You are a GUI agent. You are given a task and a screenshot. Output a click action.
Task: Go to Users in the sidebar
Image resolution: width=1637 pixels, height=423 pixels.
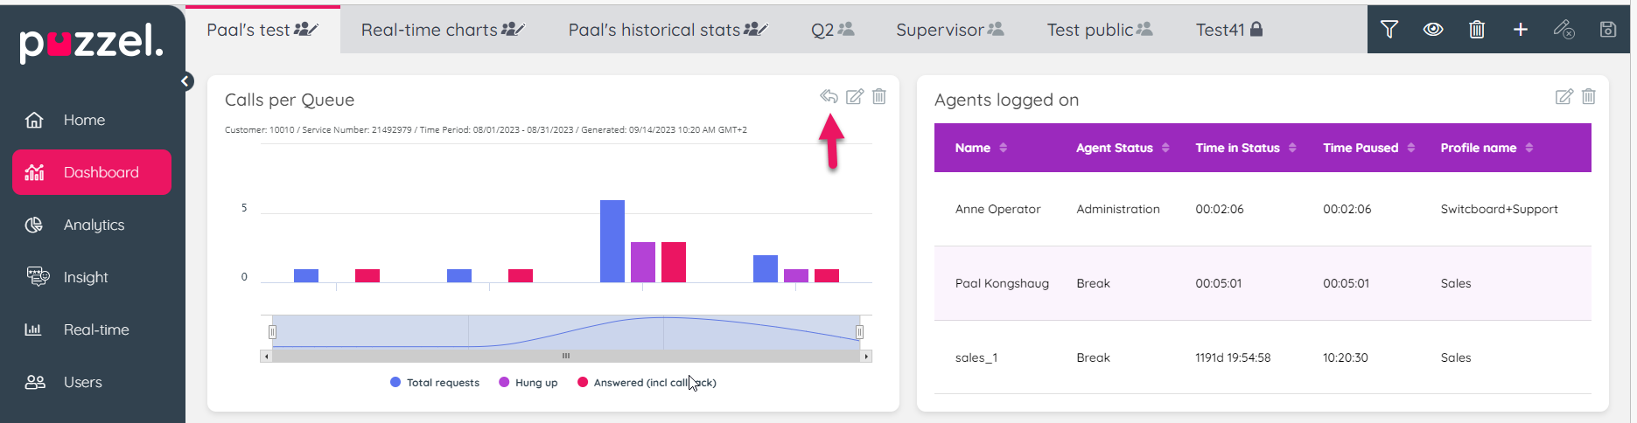pyautogui.click(x=82, y=383)
